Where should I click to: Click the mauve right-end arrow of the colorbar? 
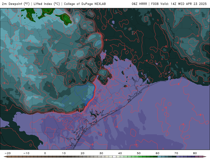pyautogui.click(x=204, y=157)
